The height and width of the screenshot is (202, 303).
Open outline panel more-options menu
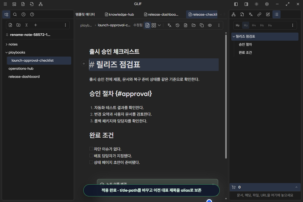coord(293,25)
